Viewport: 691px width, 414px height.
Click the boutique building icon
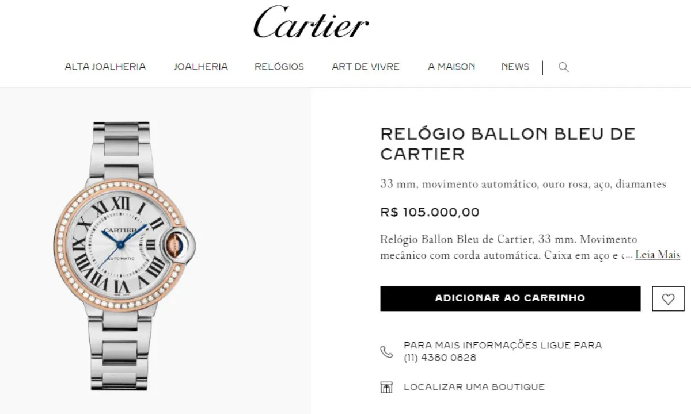[386, 387]
